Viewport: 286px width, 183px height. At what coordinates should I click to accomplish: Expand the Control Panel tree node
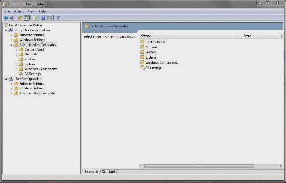(17, 50)
